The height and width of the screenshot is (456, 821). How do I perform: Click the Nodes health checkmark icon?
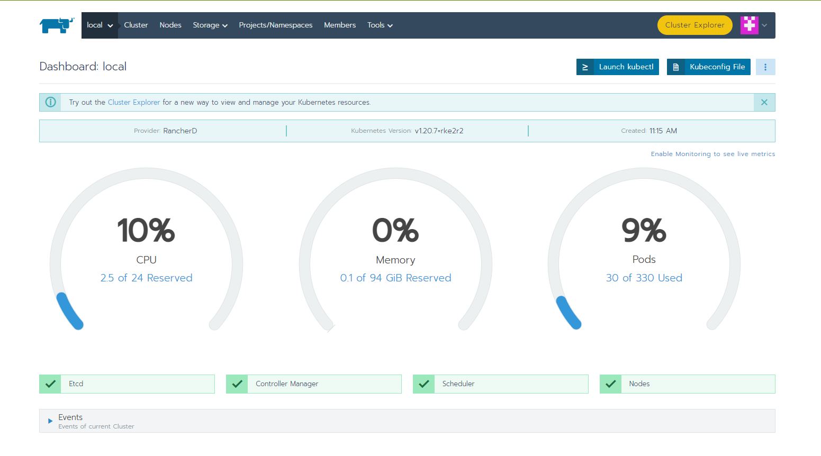610,384
